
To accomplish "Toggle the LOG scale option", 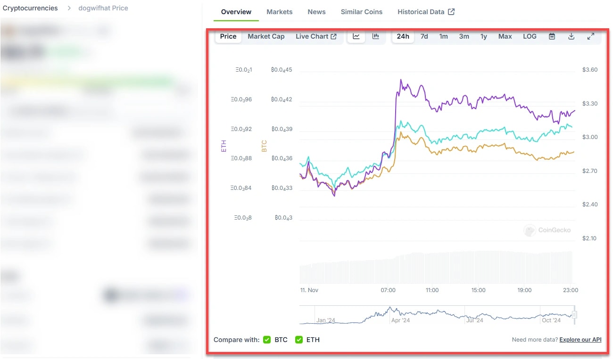I will coord(530,36).
